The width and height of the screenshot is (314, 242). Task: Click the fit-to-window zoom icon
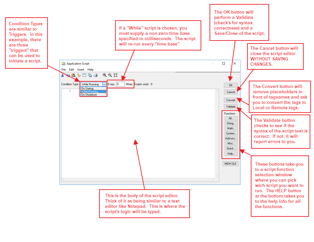coord(115,75)
